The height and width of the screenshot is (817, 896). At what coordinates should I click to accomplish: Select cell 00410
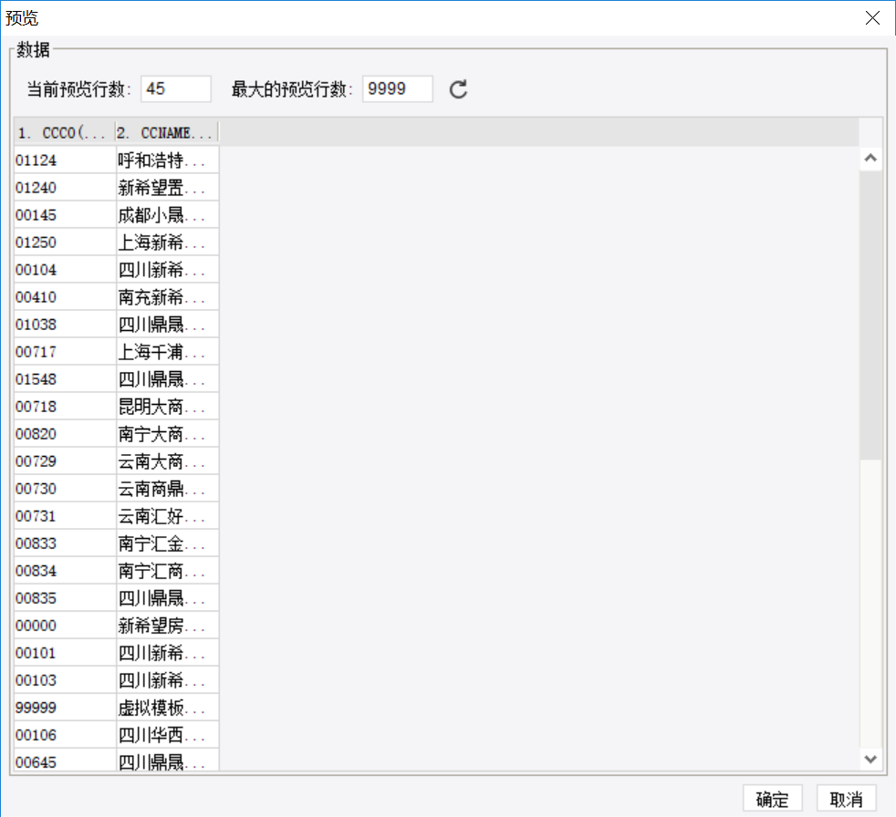(x=65, y=297)
